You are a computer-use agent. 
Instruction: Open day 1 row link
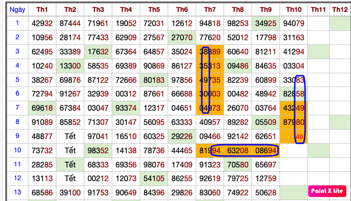tap(18, 23)
